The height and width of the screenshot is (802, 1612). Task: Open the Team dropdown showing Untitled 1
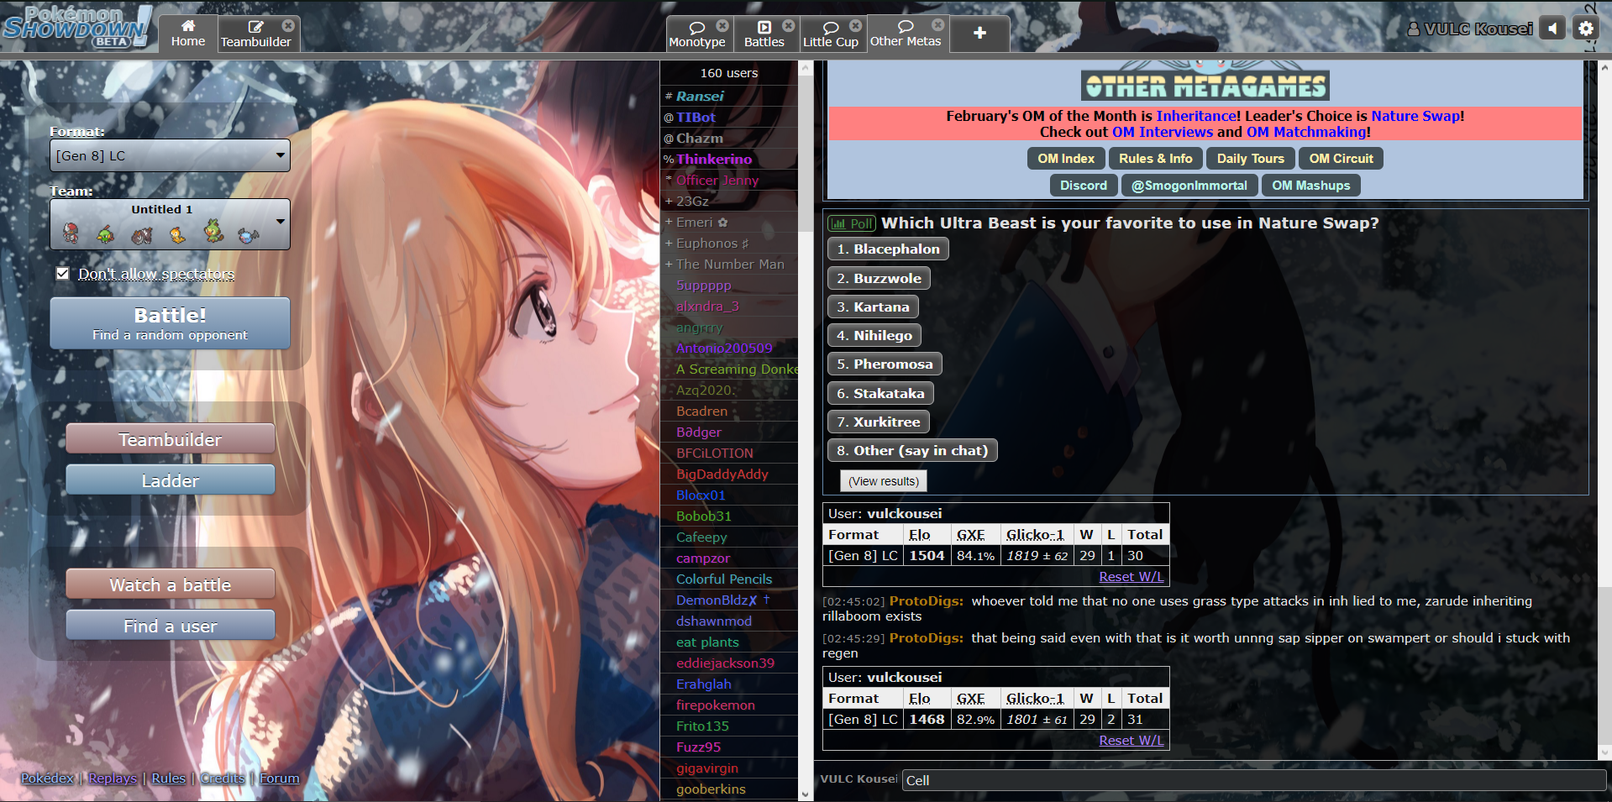(170, 223)
